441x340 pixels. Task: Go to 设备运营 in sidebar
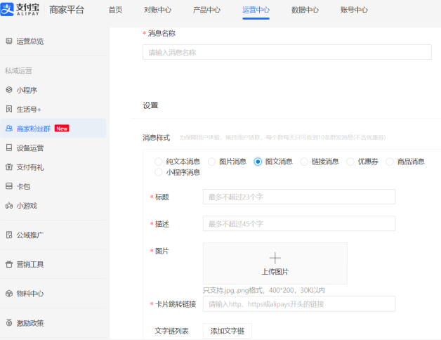(x=30, y=148)
